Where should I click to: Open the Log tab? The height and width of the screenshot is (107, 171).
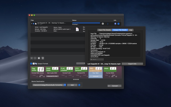pos(131,30)
